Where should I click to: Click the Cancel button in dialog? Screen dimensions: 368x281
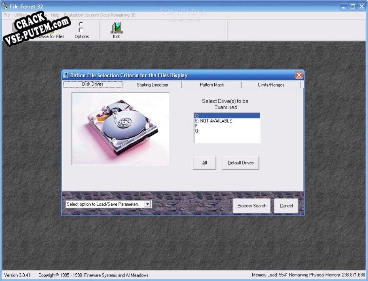286,206
